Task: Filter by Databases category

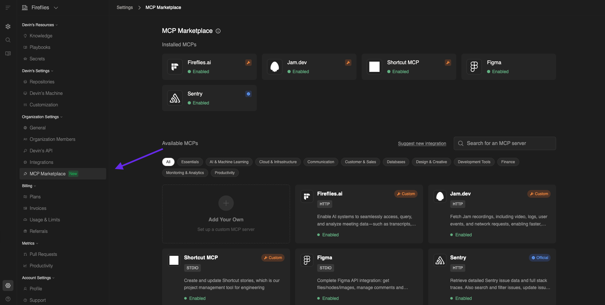Action: (x=396, y=162)
